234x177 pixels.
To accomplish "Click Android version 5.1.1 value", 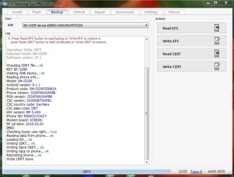I will click(x=36, y=85).
